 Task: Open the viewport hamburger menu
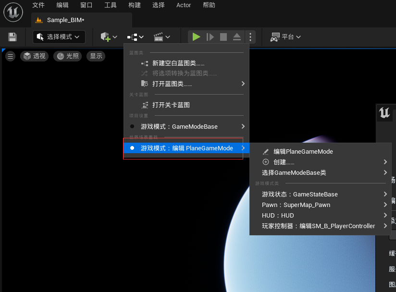tap(11, 56)
